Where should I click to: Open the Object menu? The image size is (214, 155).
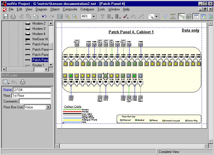point(55,9)
